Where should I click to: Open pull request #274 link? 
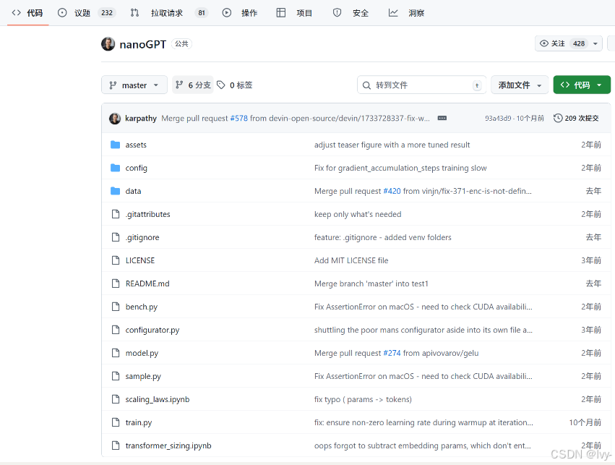tap(392, 353)
